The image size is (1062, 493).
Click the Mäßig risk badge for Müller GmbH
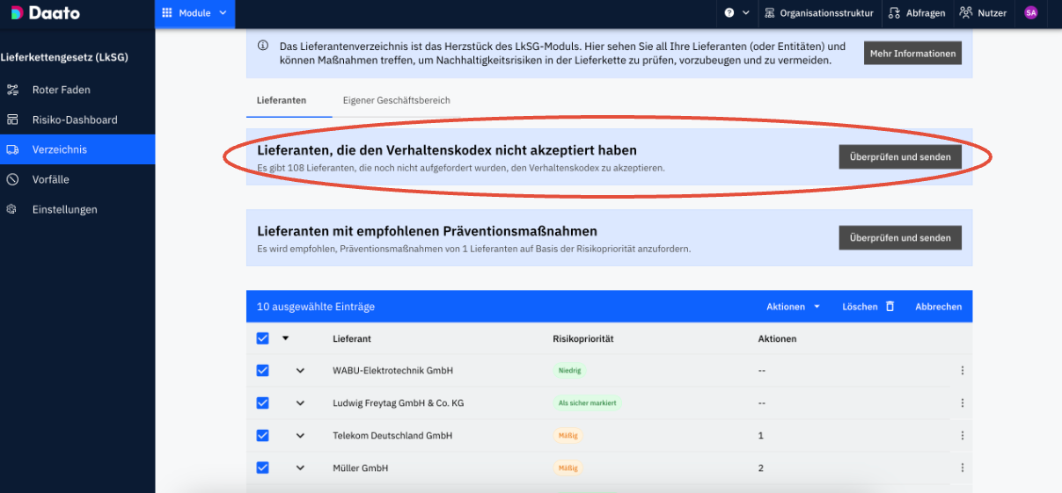(568, 468)
